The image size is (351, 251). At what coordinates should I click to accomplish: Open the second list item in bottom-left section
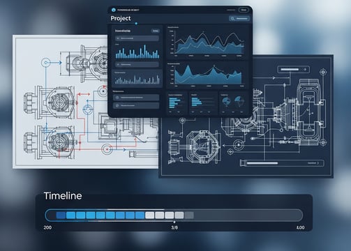(136, 105)
